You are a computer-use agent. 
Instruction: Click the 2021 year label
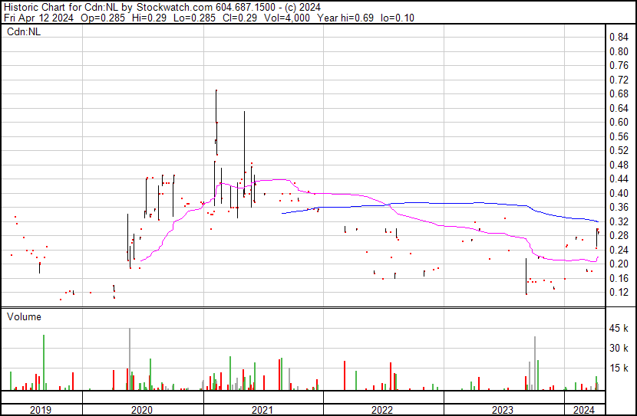click(262, 410)
